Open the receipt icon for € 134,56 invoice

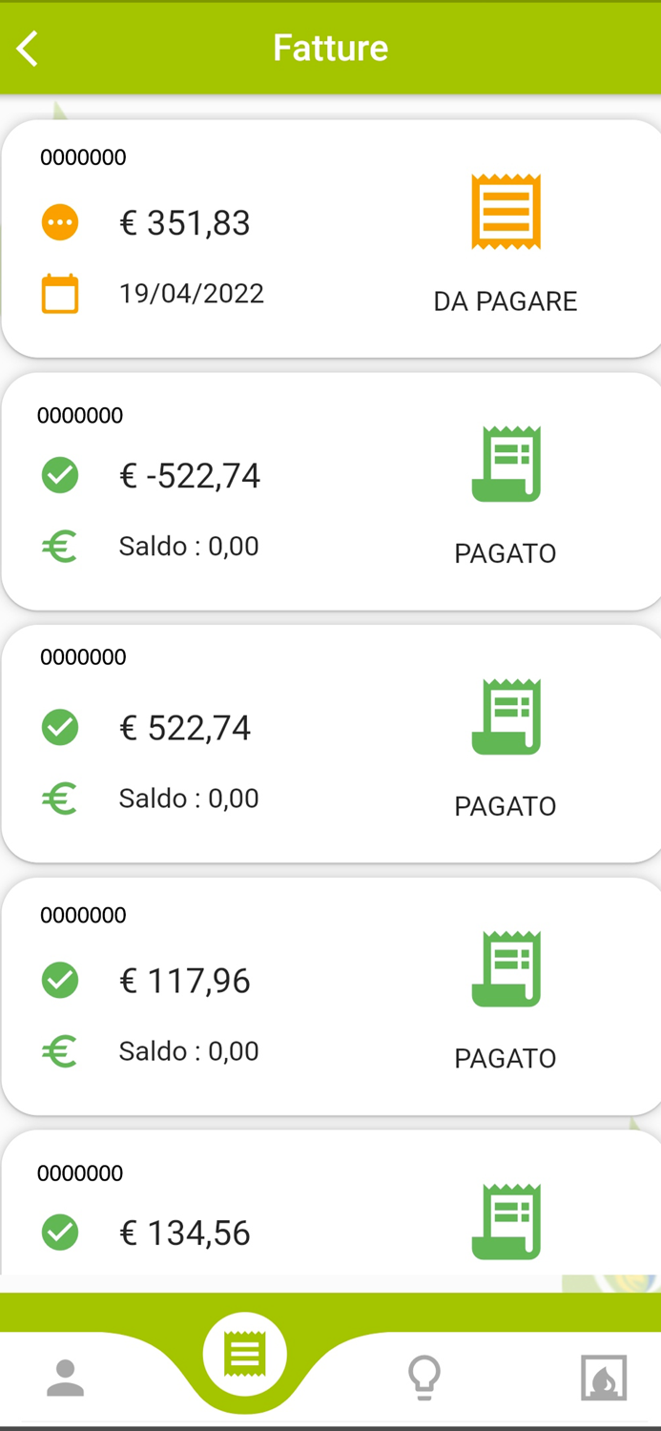(506, 1222)
